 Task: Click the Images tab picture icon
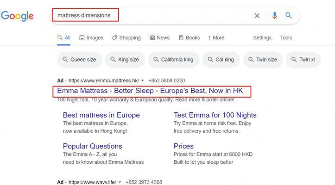pyautogui.click(x=82, y=38)
